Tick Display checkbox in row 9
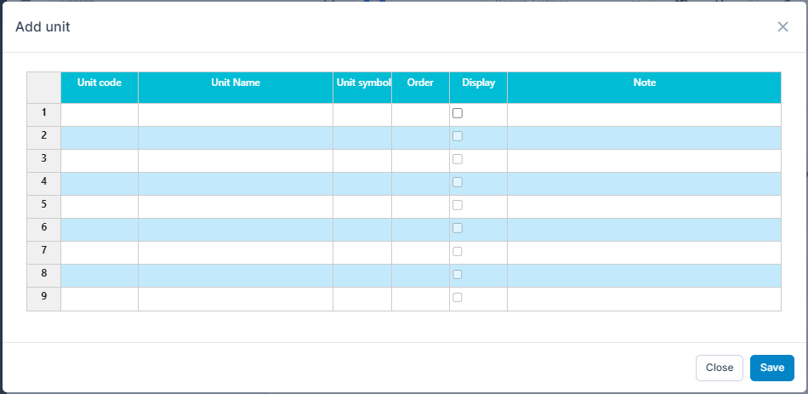Screen dimensions: 808x394 pos(458,297)
